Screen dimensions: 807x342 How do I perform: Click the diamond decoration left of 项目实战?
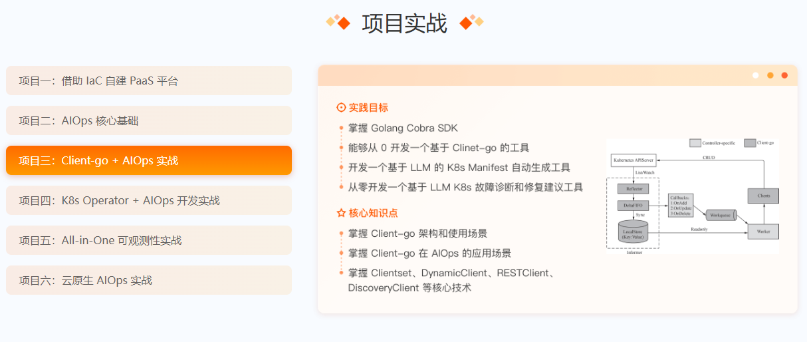(x=338, y=23)
